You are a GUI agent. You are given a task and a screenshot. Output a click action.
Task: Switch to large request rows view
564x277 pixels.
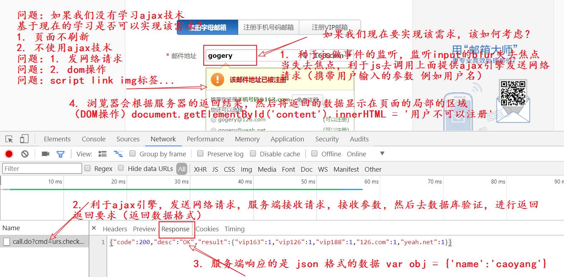pos(103,154)
